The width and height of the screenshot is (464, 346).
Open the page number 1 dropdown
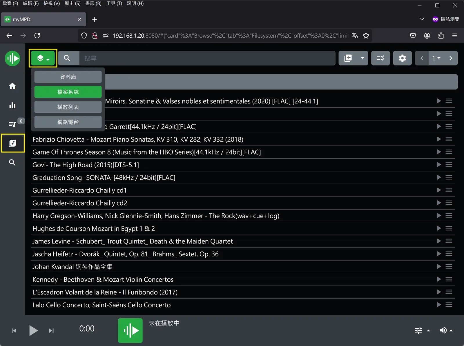tap(436, 58)
